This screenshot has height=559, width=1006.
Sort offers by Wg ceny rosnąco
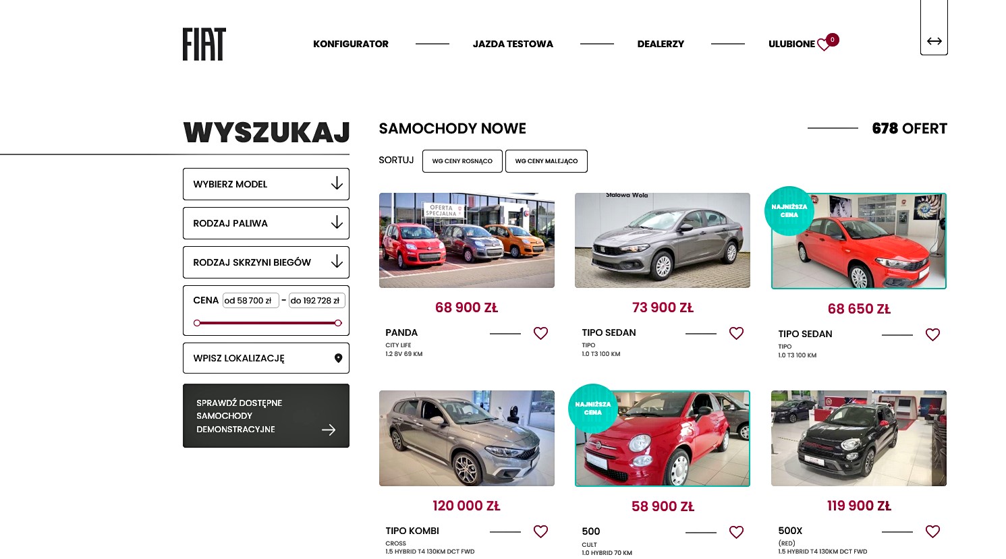[x=462, y=161]
